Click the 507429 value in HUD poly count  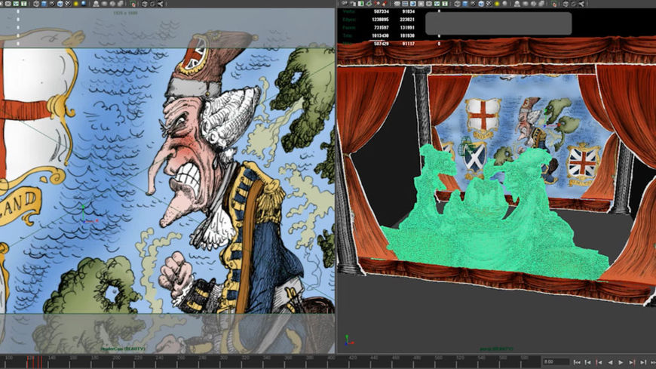point(381,44)
